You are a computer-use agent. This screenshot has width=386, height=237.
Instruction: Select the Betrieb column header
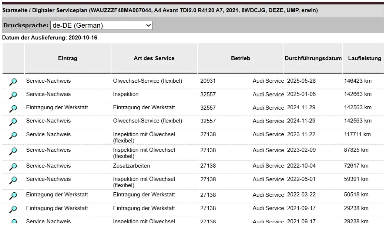(x=241, y=58)
